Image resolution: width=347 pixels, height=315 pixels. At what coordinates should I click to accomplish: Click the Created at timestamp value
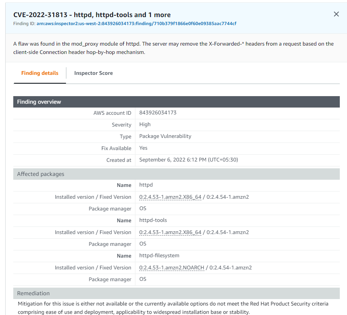pos(188,160)
